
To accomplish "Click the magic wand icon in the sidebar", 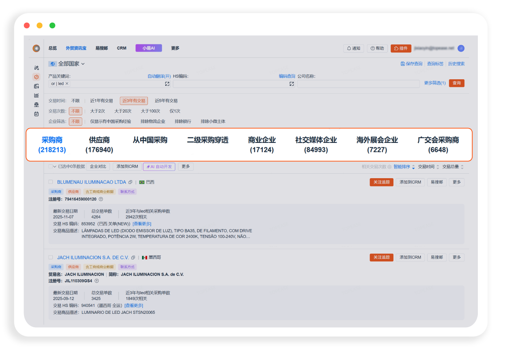I will tap(36, 68).
